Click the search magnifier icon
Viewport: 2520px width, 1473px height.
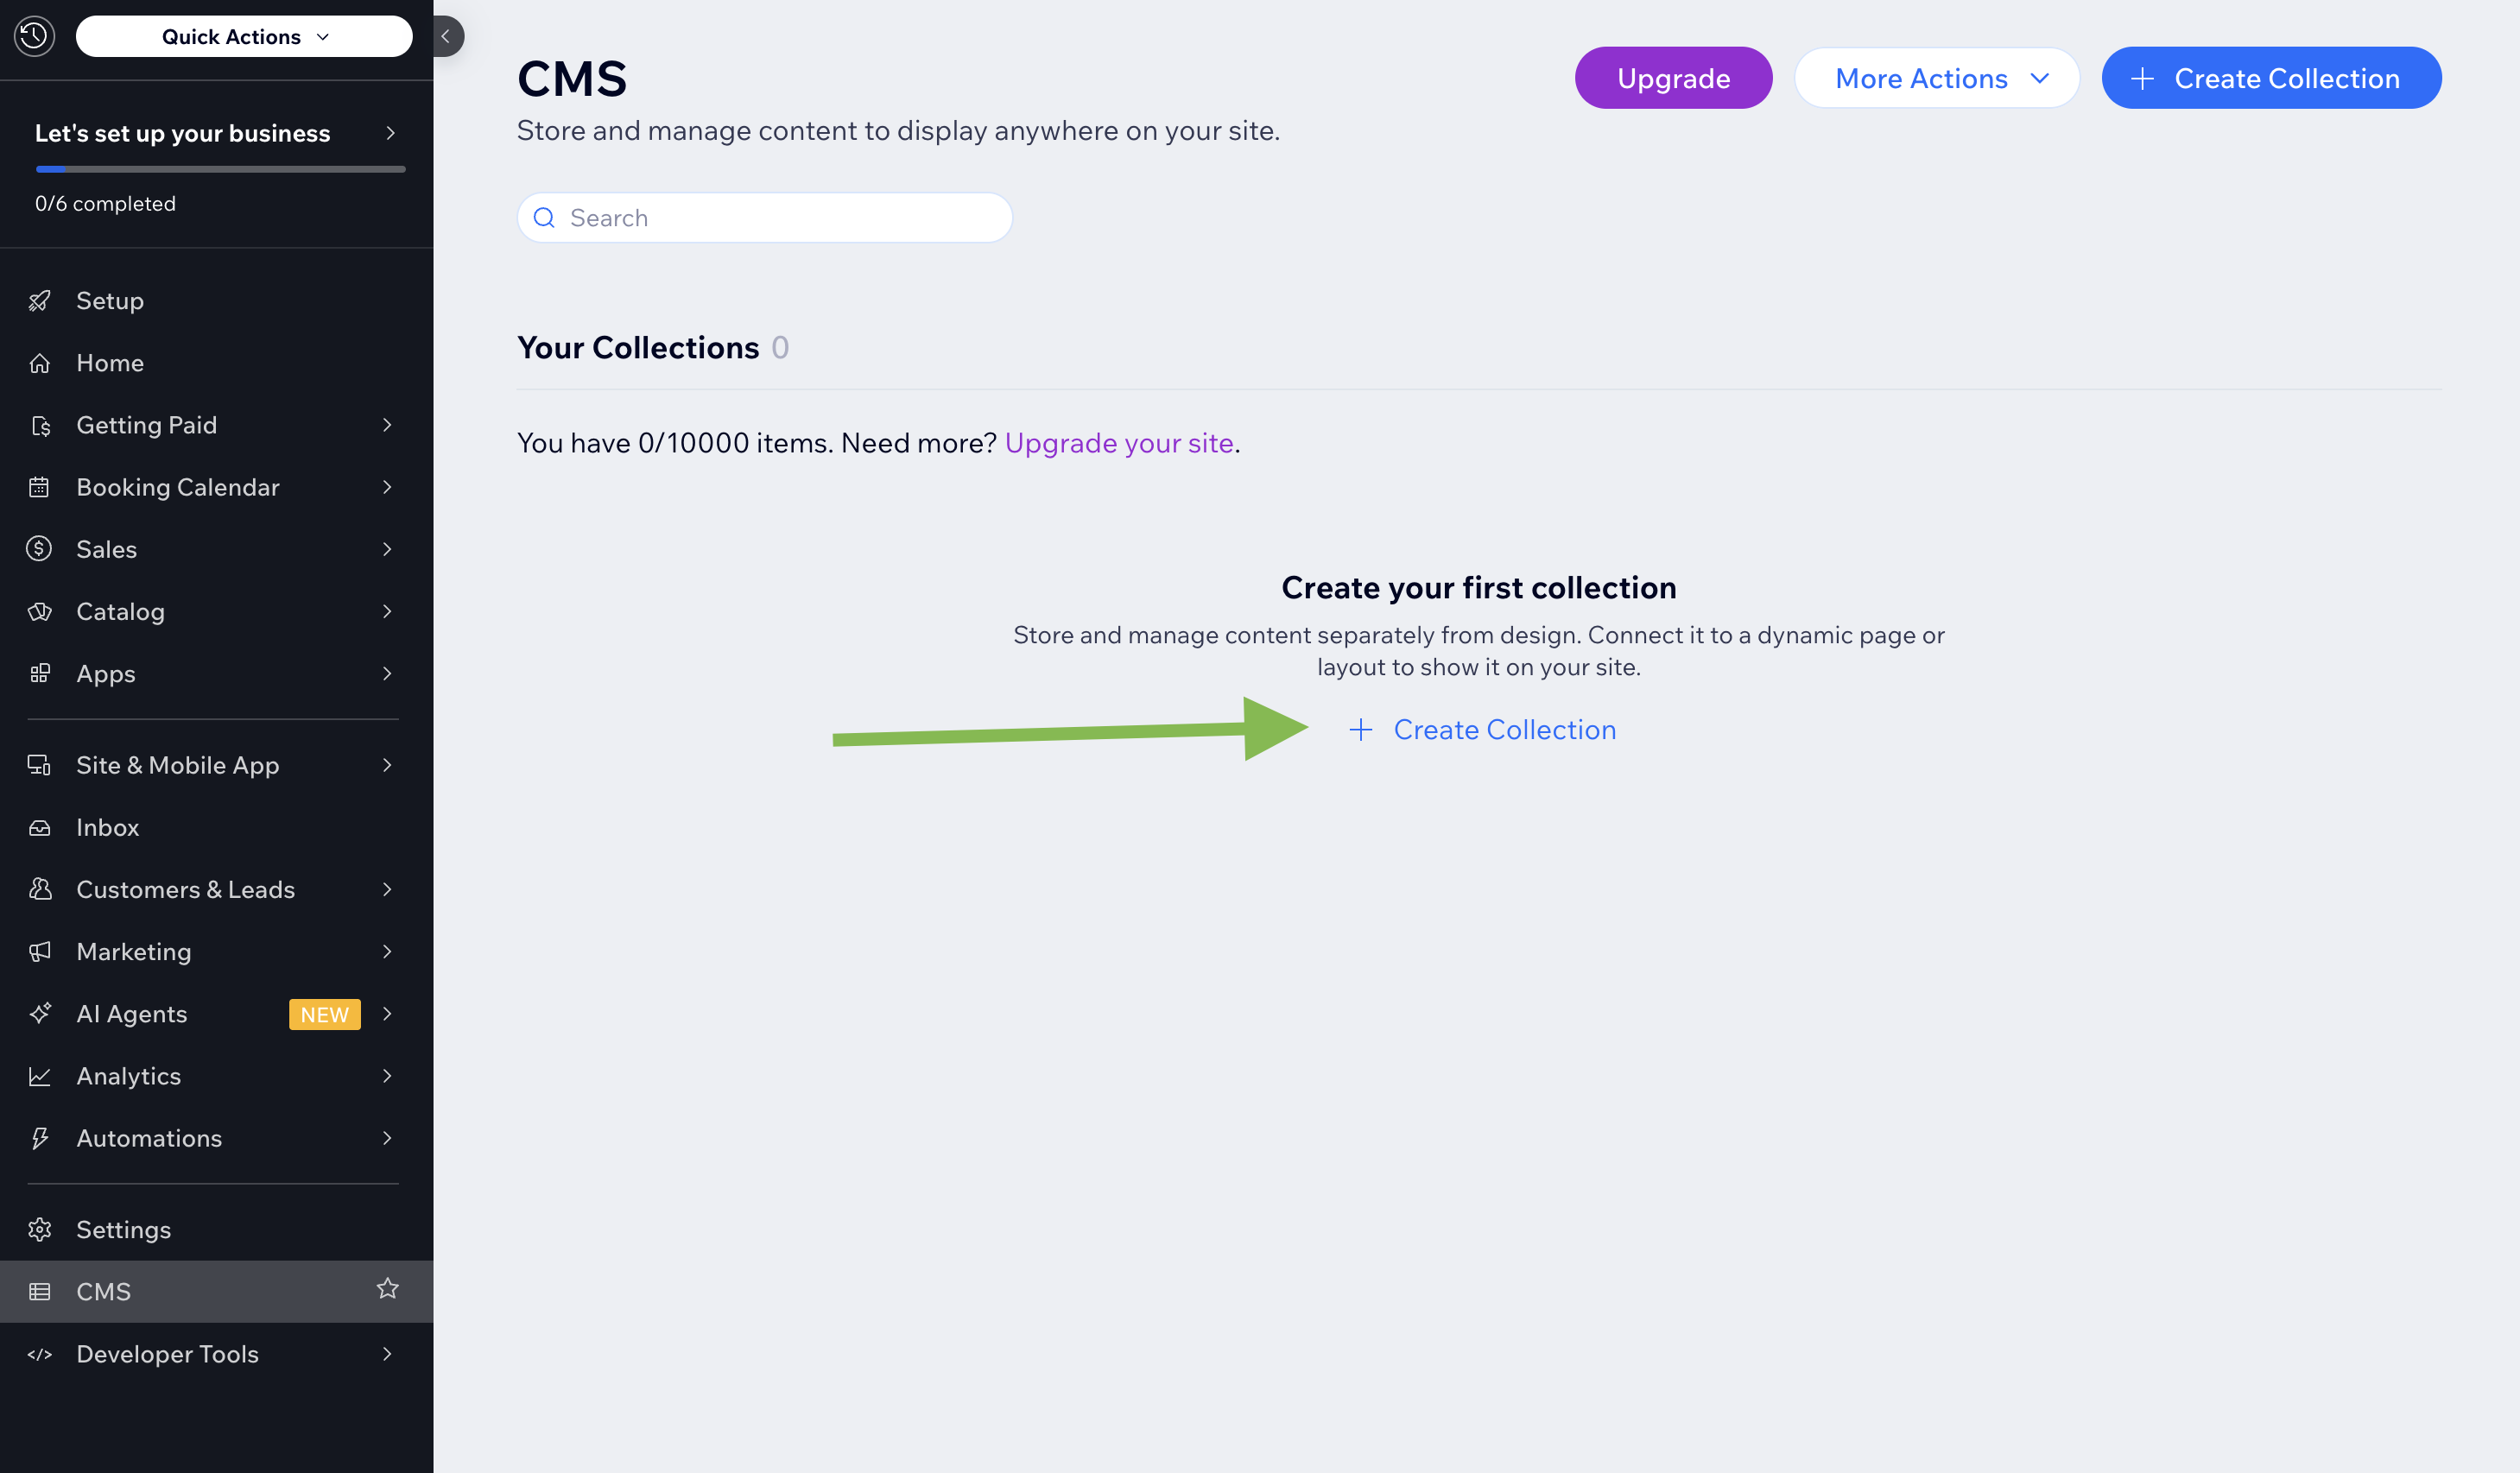544,218
